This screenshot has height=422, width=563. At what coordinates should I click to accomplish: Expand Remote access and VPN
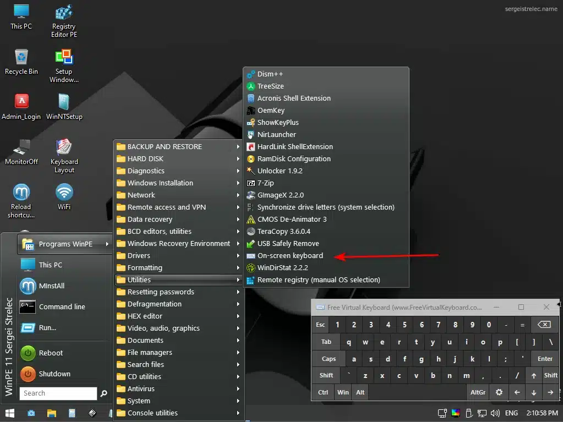coord(178,207)
